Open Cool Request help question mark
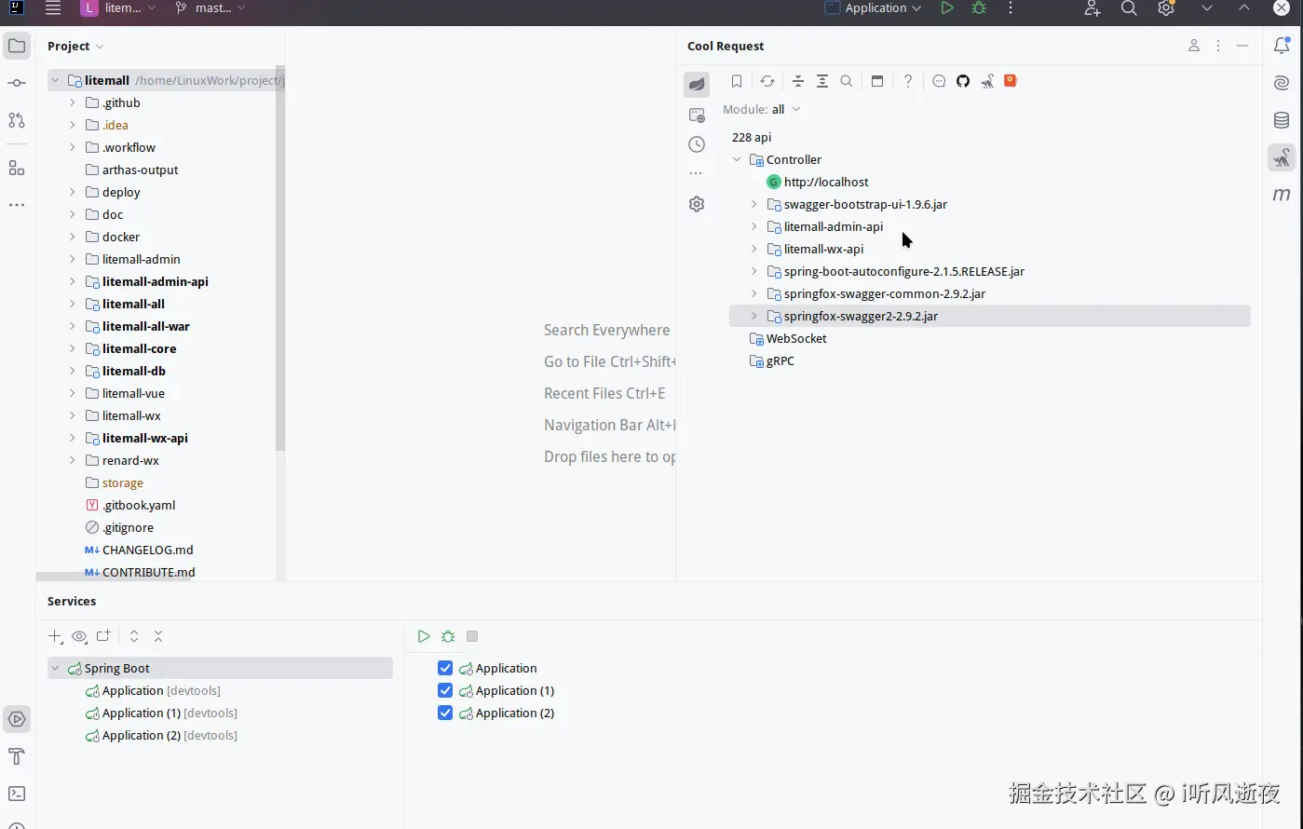 pyautogui.click(x=908, y=81)
